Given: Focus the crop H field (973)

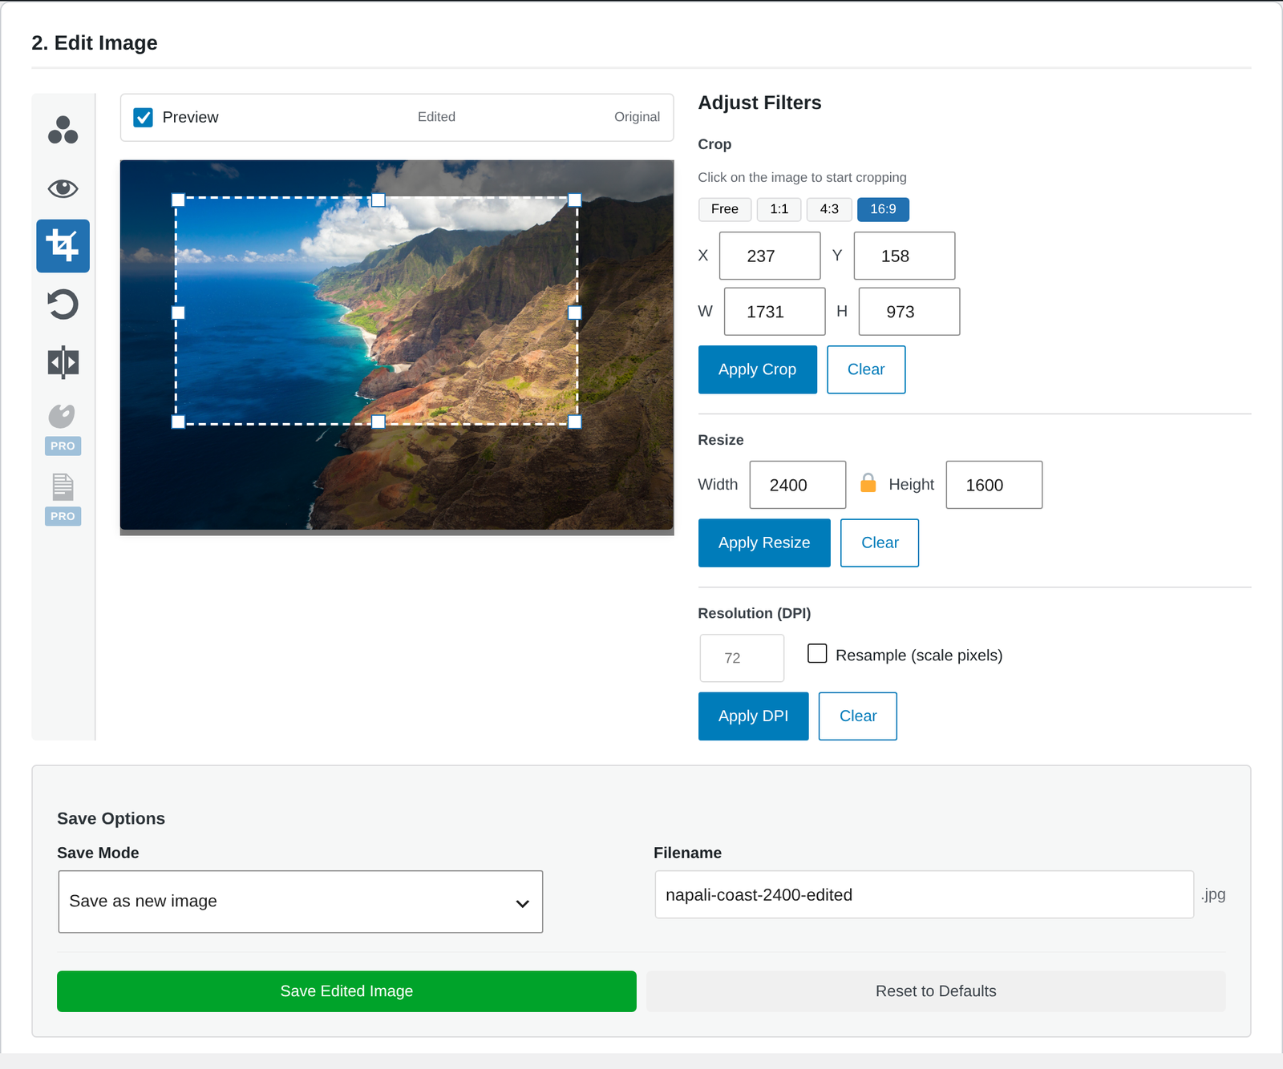Looking at the screenshot, I should click(x=909, y=312).
